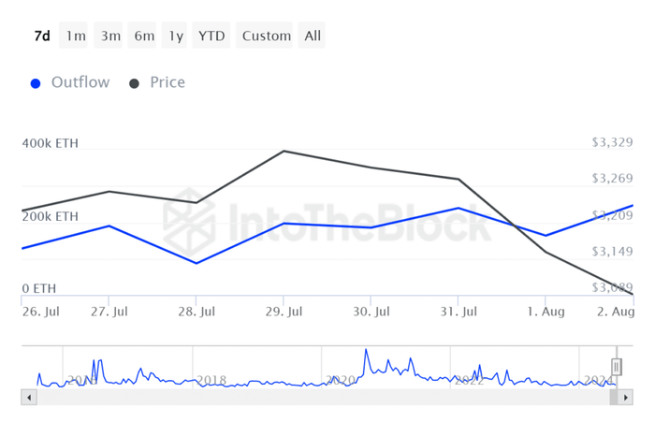Click the navigator left scroll arrow

29,397
